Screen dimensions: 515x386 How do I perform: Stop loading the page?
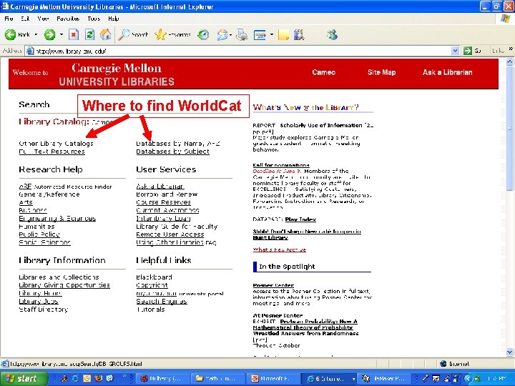[74, 34]
